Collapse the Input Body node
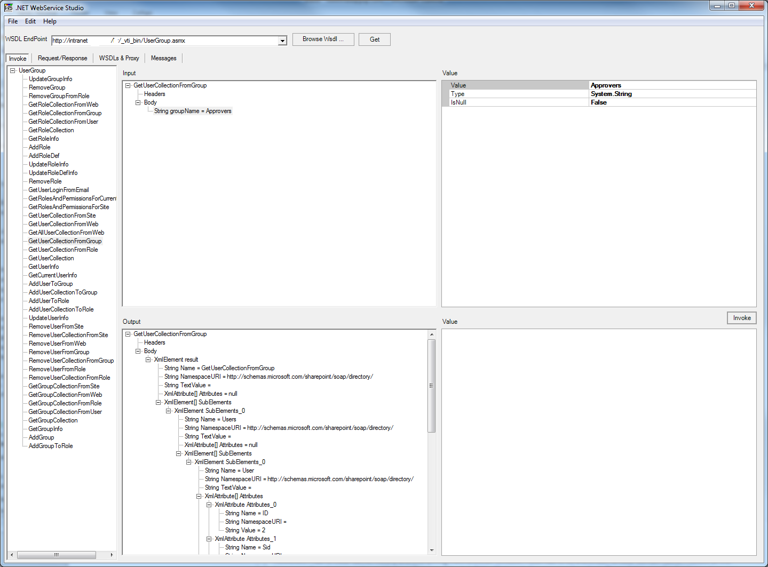 pyautogui.click(x=138, y=102)
